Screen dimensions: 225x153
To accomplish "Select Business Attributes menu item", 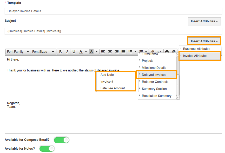I will click(x=196, y=49).
